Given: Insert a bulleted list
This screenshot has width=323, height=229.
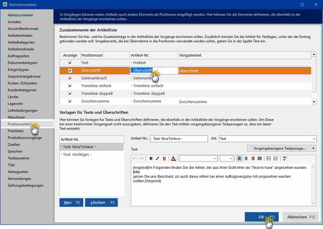Looking at the screenshot, I should point(269,158).
